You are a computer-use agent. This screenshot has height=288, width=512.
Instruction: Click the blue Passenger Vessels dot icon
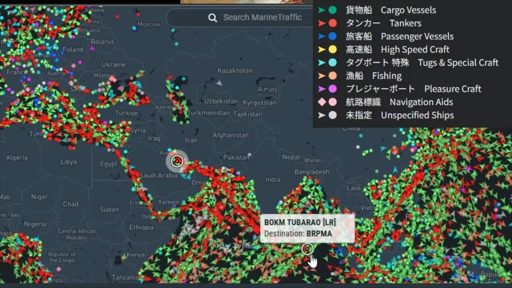click(332, 36)
